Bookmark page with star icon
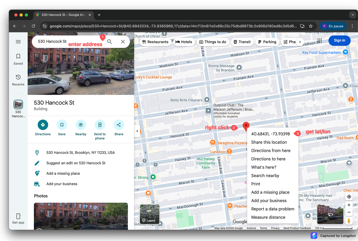 311,26
